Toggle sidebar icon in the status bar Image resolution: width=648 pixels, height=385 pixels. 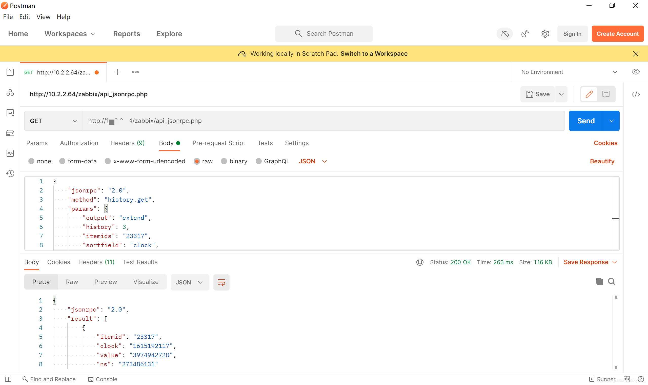(8, 379)
